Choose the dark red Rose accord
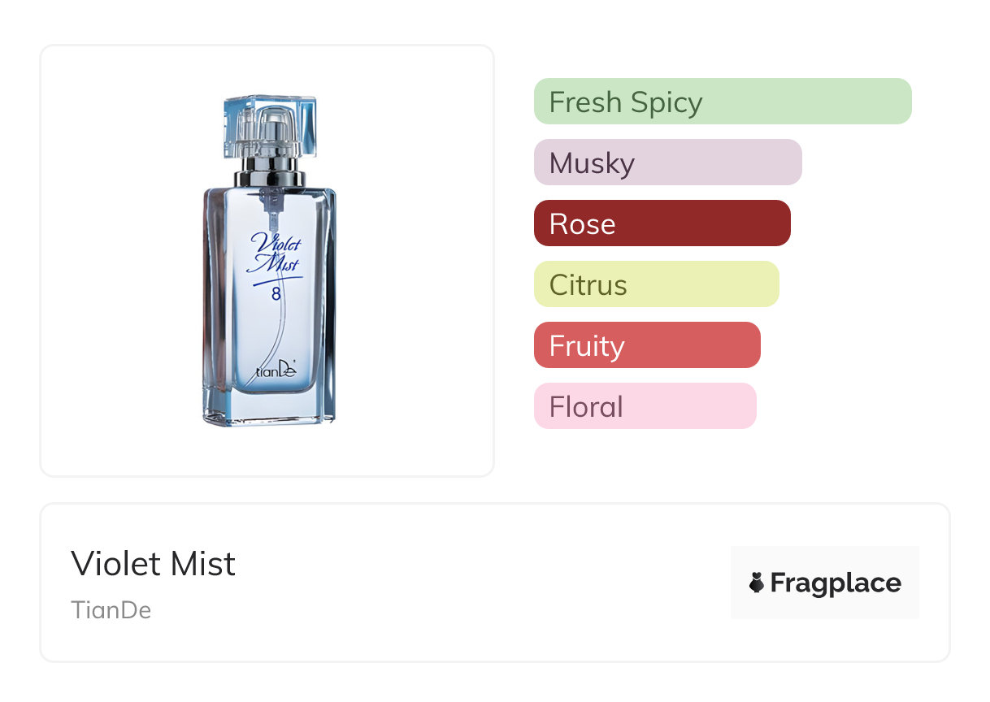 pyautogui.click(x=662, y=223)
